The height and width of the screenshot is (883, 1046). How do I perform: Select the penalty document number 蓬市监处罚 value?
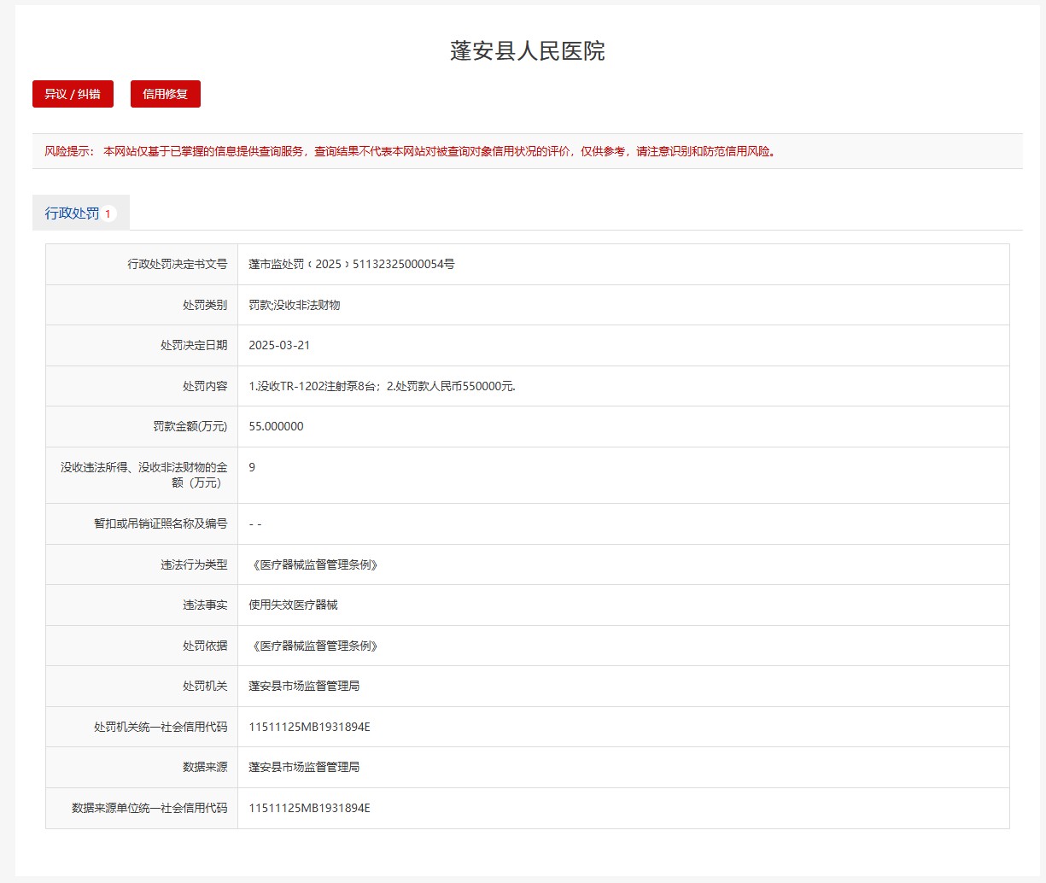click(351, 264)
